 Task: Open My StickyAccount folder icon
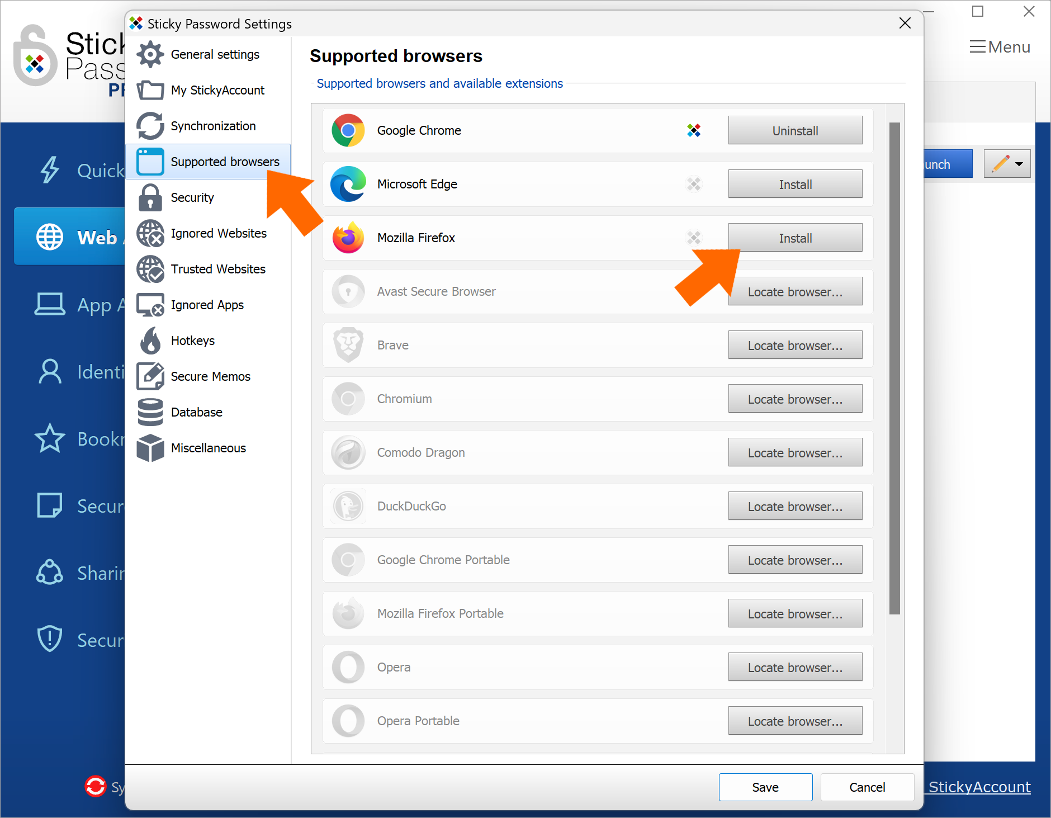pyautogui.click(x=150, y=90)
